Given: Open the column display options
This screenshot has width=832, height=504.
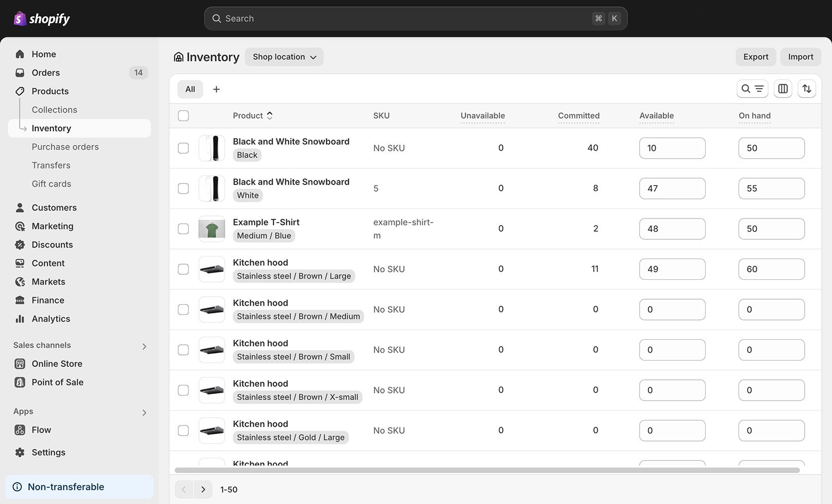Looking at the screenshot, I should [x=782, y=89].
